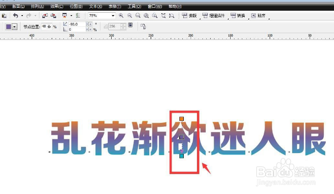The height and width of the screenshot is (194, 334).
Task: Toggle the steps lock icon
Action: (x=130, y=25)
